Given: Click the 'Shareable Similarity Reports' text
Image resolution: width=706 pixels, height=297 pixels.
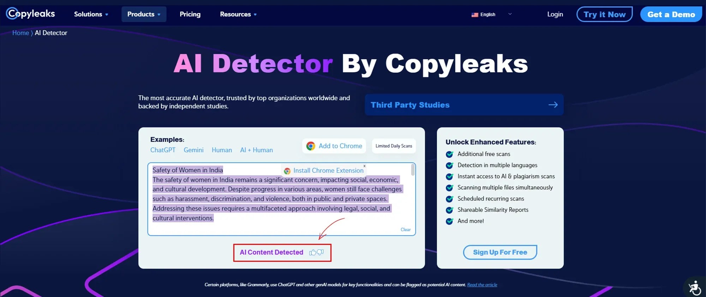Looking at the screenshot, I should pos(493,210).
